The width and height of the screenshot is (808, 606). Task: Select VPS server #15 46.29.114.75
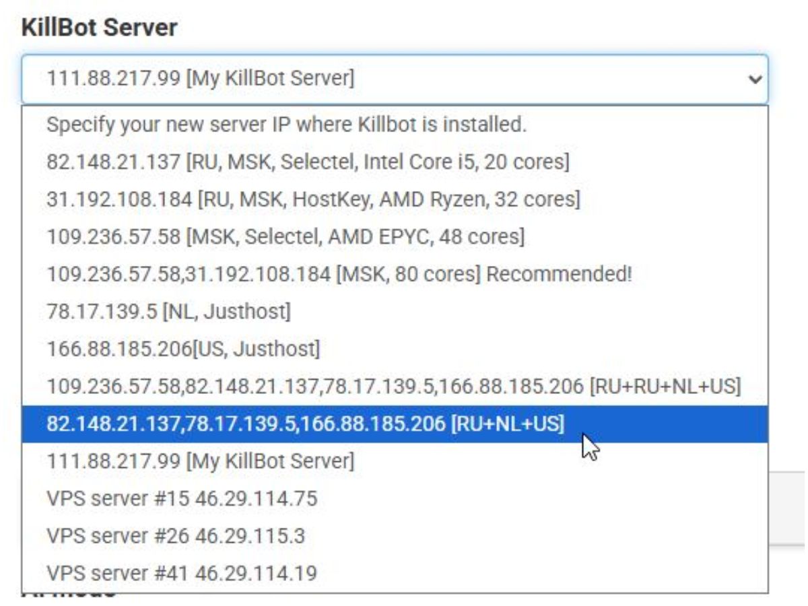(x=395, y=498)
